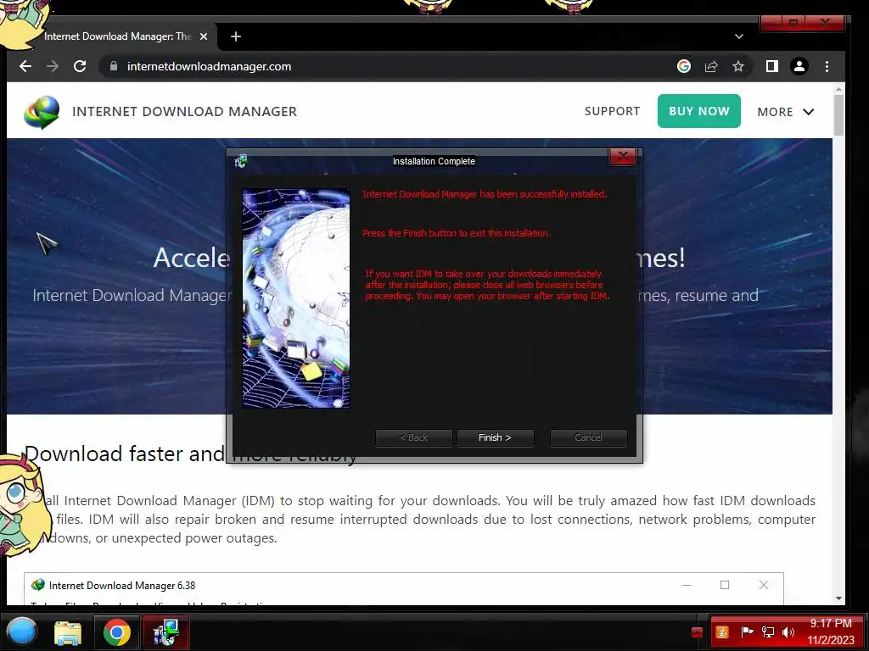Click the IDM globe logo
Viewport: 869px width, 651px height.
(x=42, y=112)
